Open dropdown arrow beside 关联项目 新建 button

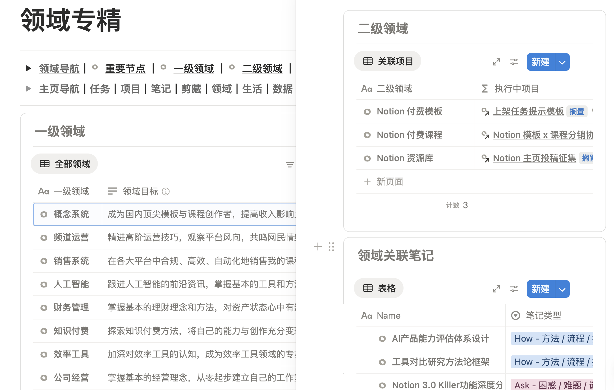(x=562, y=62)
